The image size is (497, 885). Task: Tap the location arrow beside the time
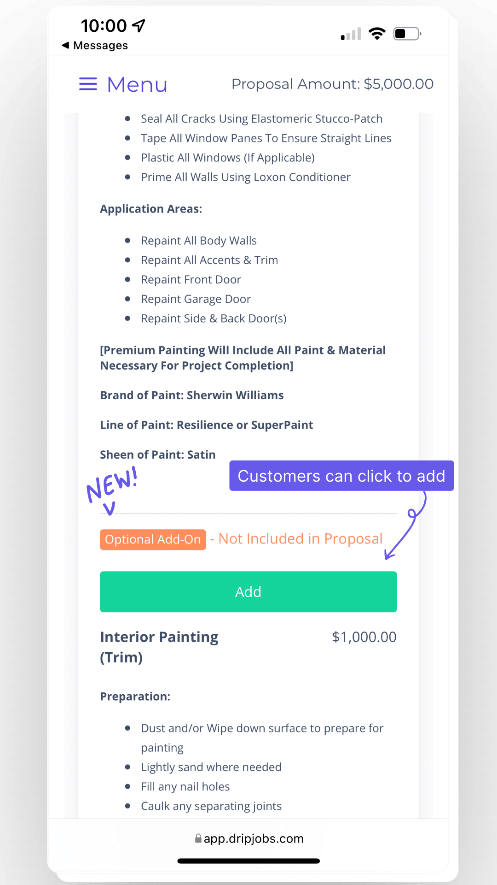(139, 26)
